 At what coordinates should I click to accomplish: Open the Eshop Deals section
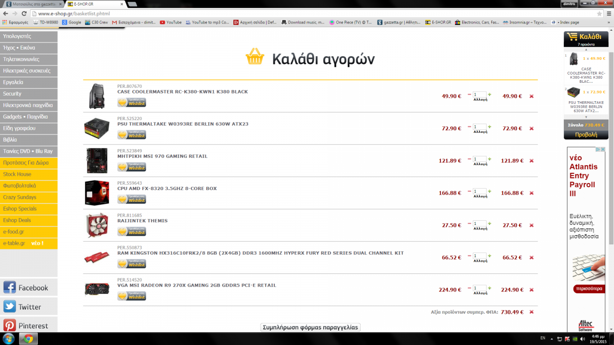click(29, 220)
